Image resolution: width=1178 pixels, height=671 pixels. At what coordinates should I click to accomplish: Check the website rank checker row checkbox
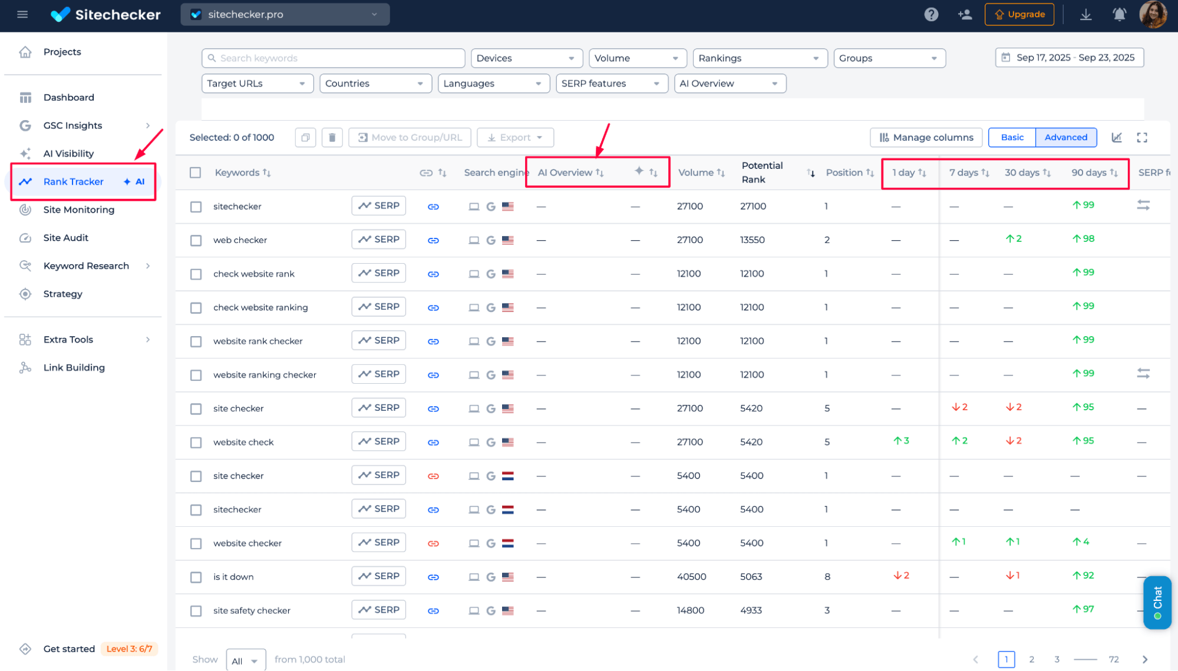coord(196,341)
